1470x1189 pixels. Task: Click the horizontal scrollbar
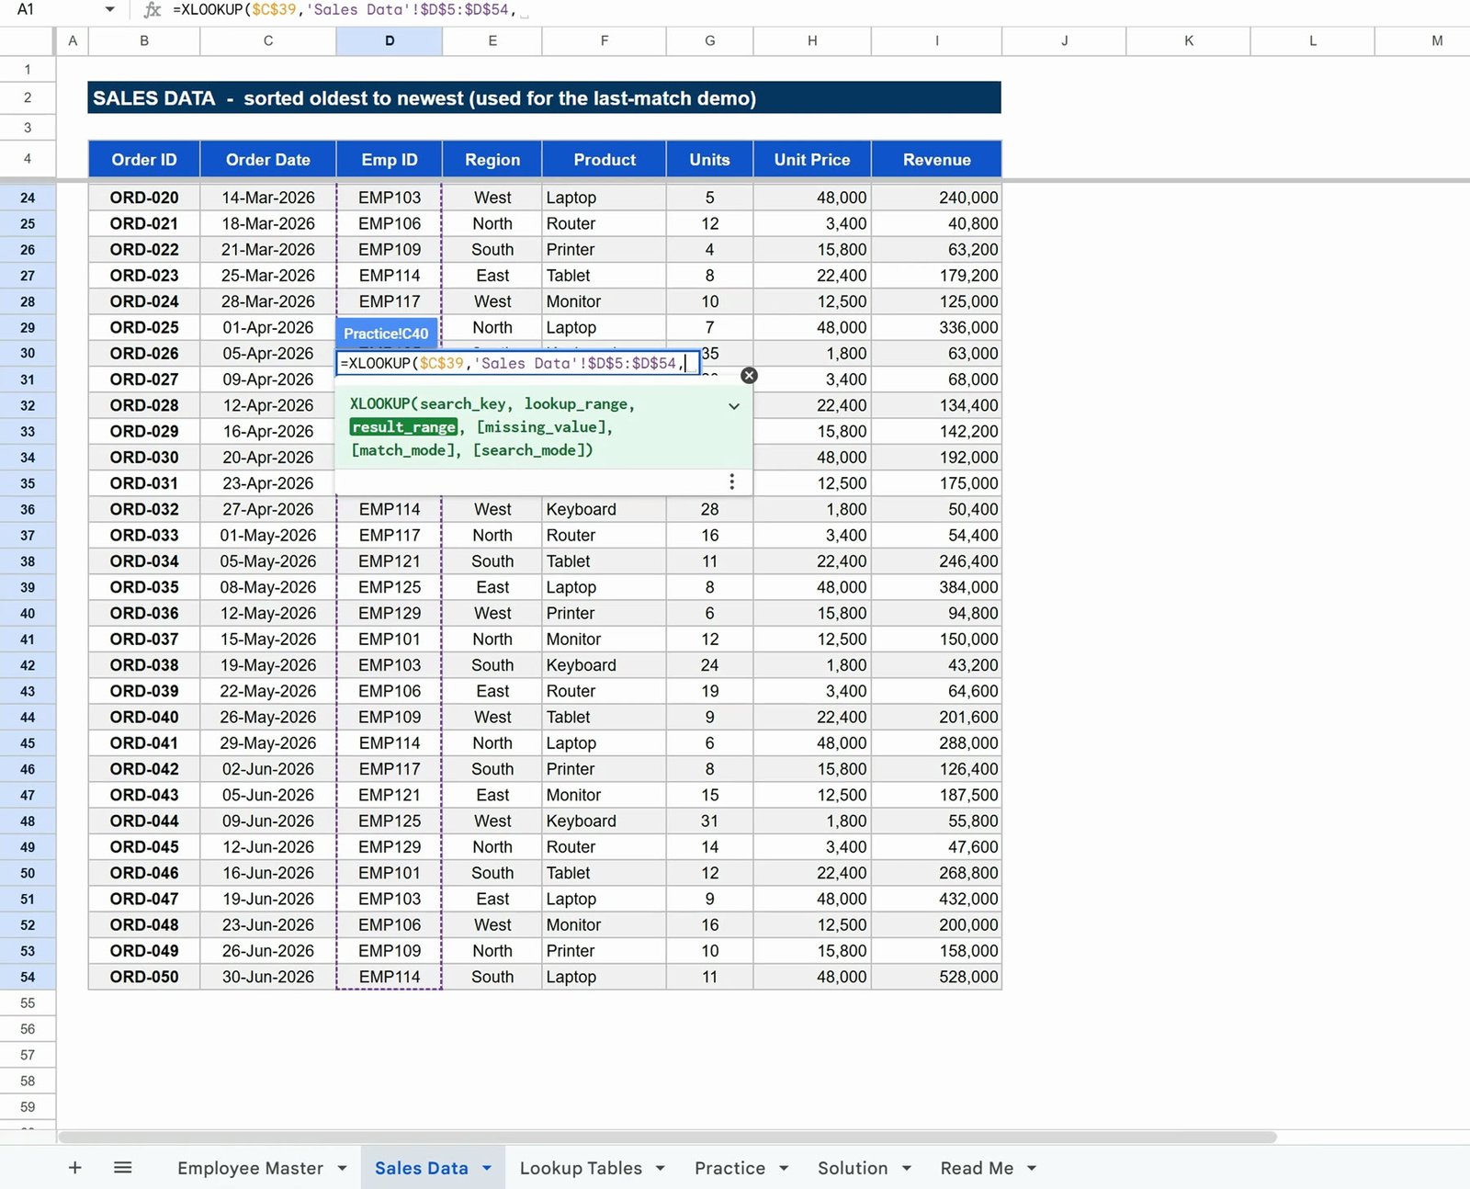[x=667, y=1137]
